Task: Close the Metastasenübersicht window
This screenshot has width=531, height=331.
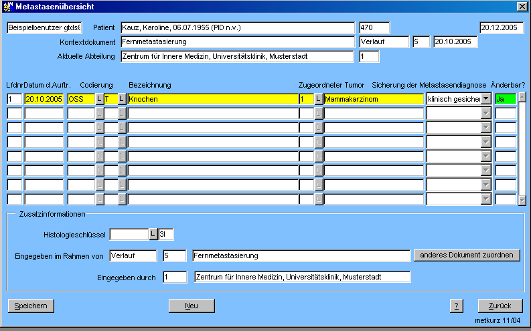Action: coord(522,6)
